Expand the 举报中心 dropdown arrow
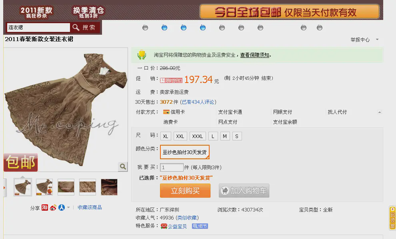The width and height of the screenshot is (396, 239). pos(377,40)
